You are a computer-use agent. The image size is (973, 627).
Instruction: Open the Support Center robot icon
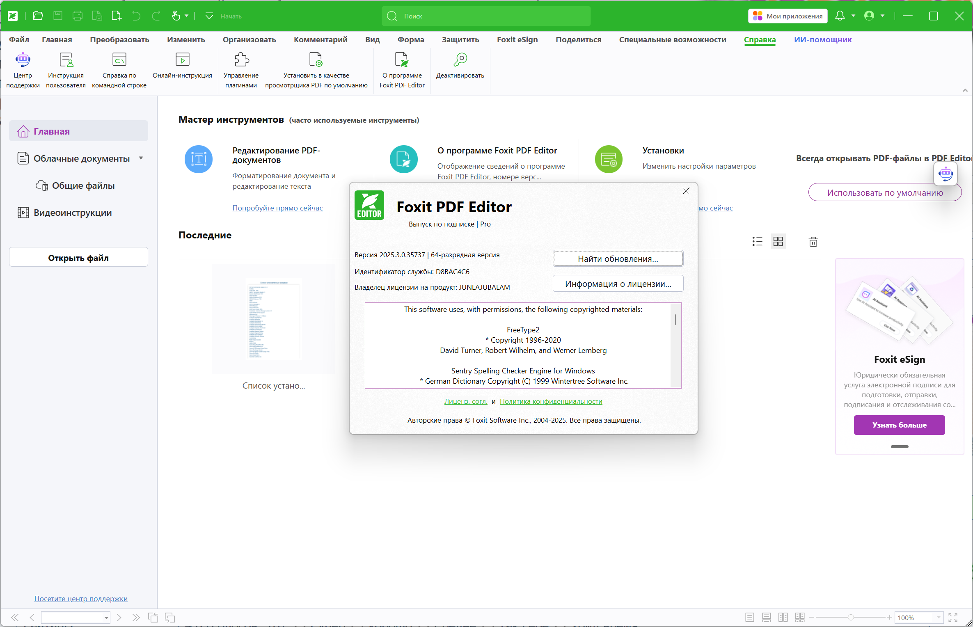click(x=23, y=60)
